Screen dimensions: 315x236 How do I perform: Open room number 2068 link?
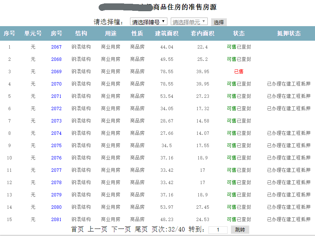56,59
